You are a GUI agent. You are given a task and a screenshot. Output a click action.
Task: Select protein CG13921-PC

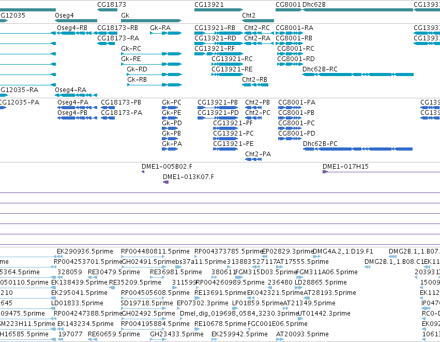(234, 133)
